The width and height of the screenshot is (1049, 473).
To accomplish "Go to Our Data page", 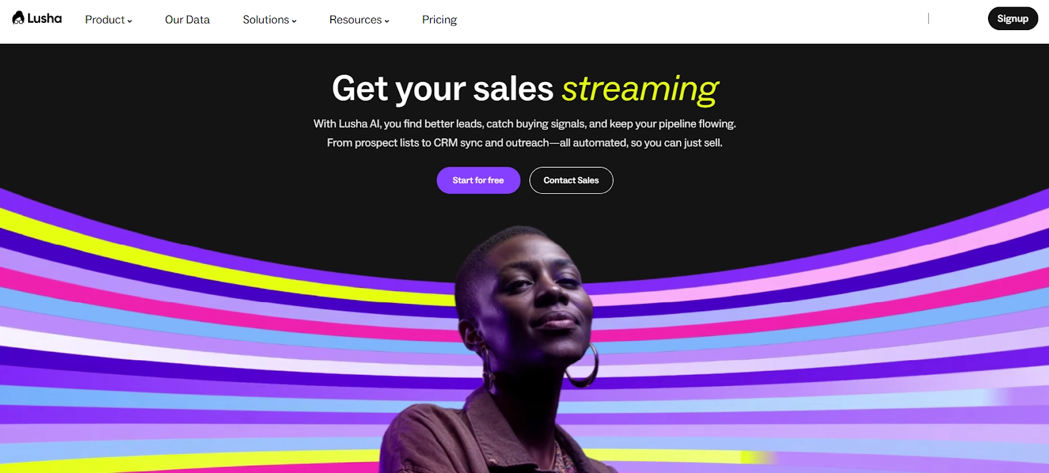I will (x=188, y=20).
